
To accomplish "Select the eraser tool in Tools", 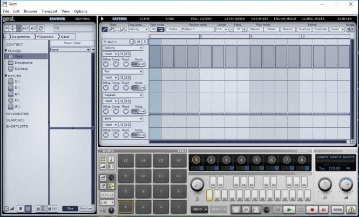I will coord(111,29).
